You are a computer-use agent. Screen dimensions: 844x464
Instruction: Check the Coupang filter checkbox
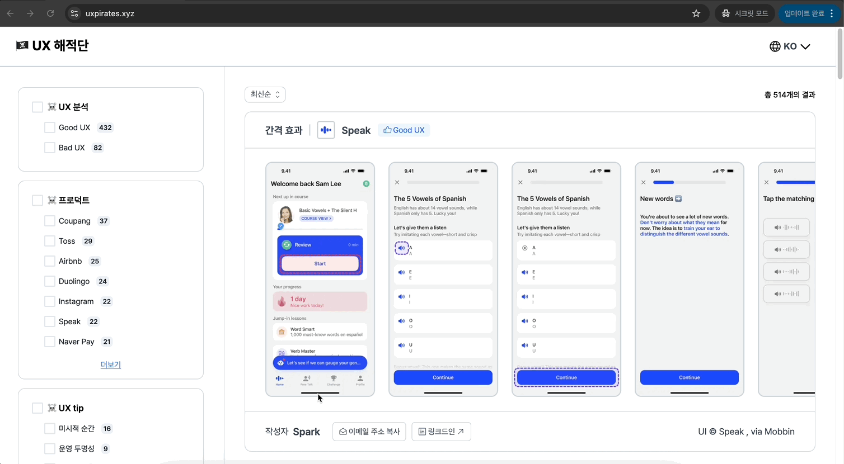50,221
